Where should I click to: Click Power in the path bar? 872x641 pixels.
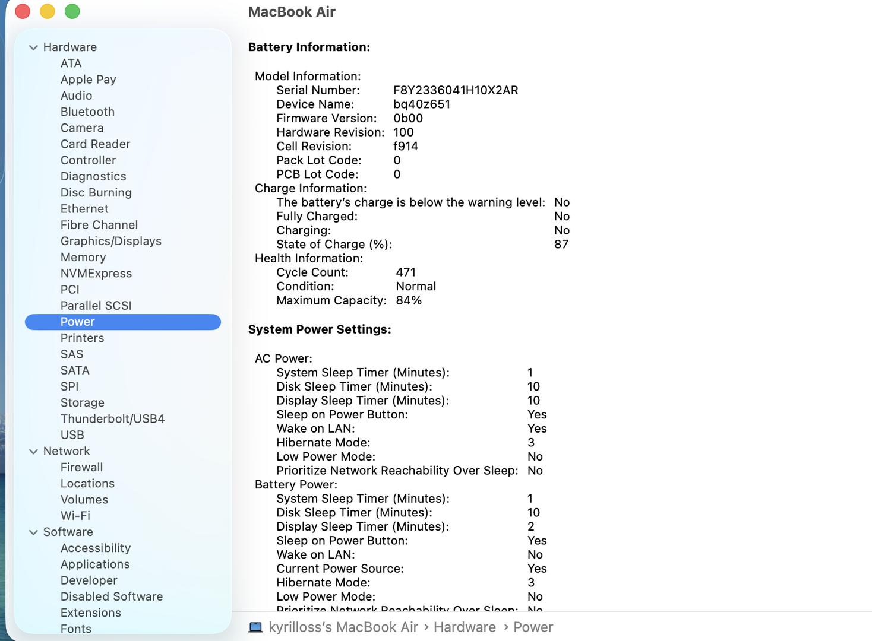coord(533,627)
